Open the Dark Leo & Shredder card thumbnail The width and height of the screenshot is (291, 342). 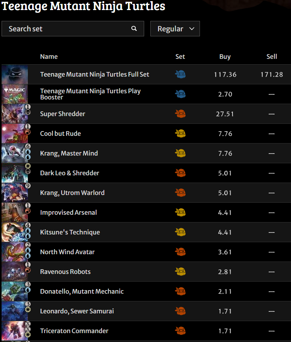[15, 173]
